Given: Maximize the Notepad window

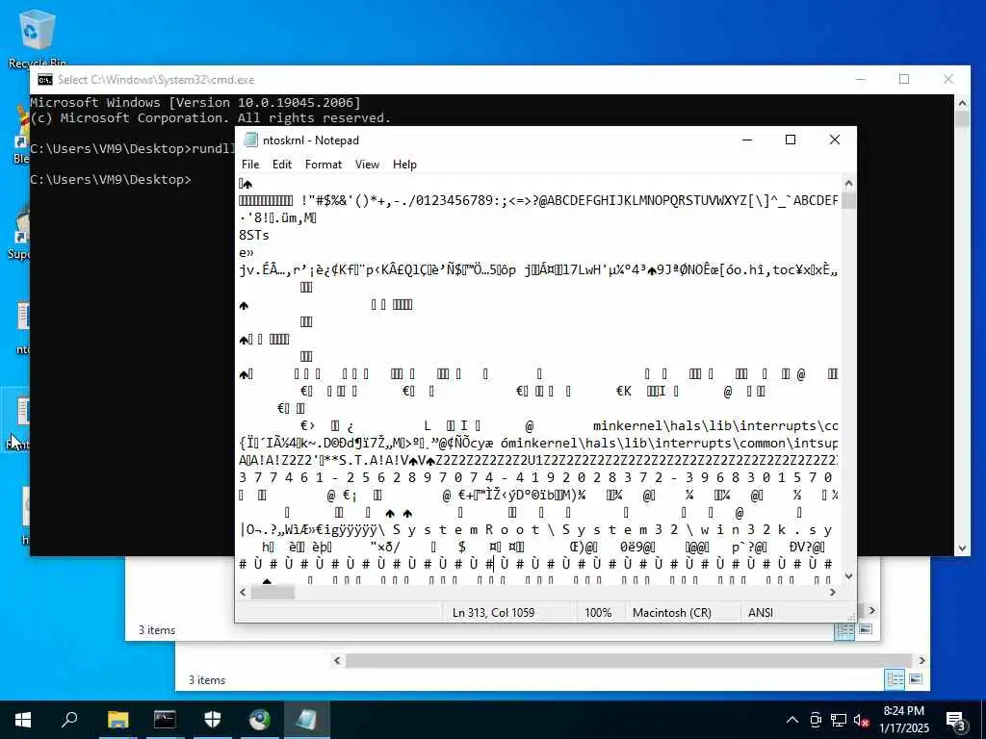Looking at the screenshot, I should (x=791, y=140).
